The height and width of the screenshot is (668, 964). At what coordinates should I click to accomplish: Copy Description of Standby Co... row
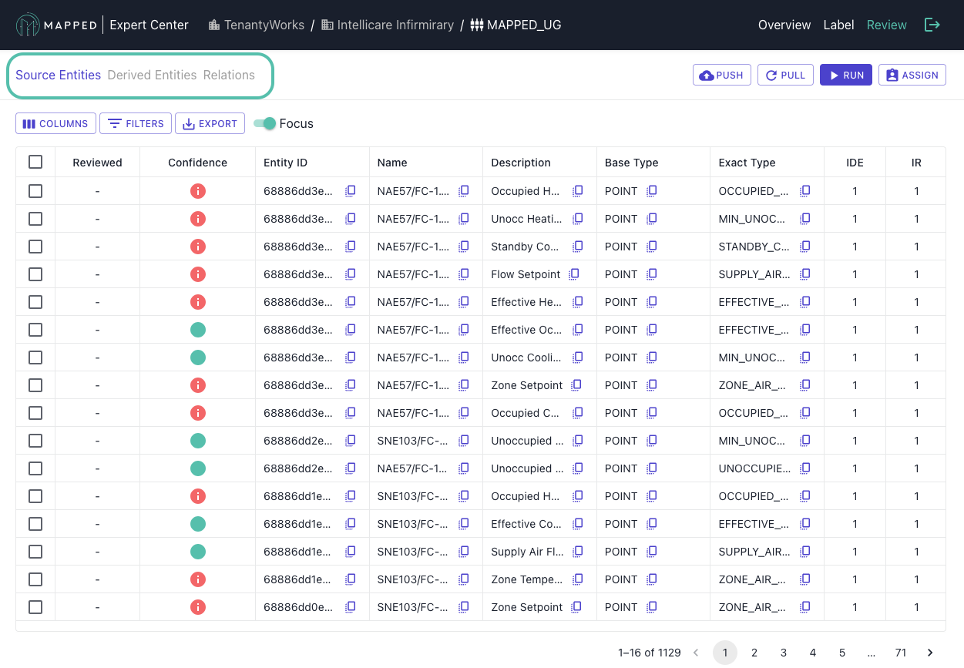click(578, 247)
